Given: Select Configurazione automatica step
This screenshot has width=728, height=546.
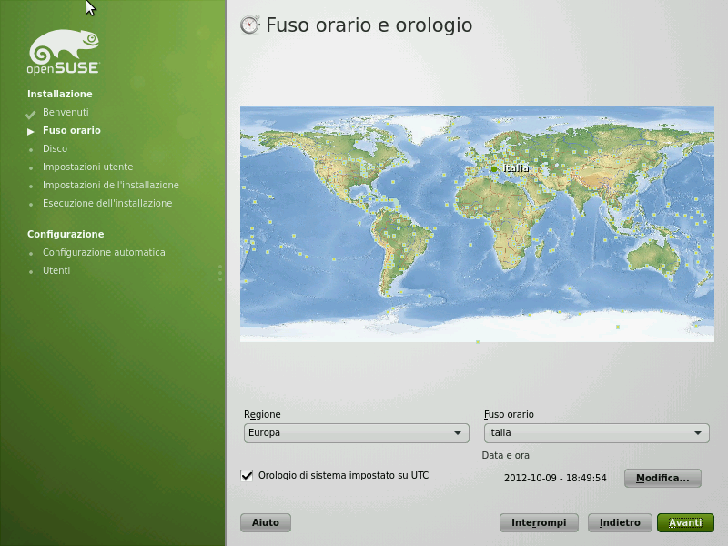Looking at the screenshot, I should coord(104,252).
